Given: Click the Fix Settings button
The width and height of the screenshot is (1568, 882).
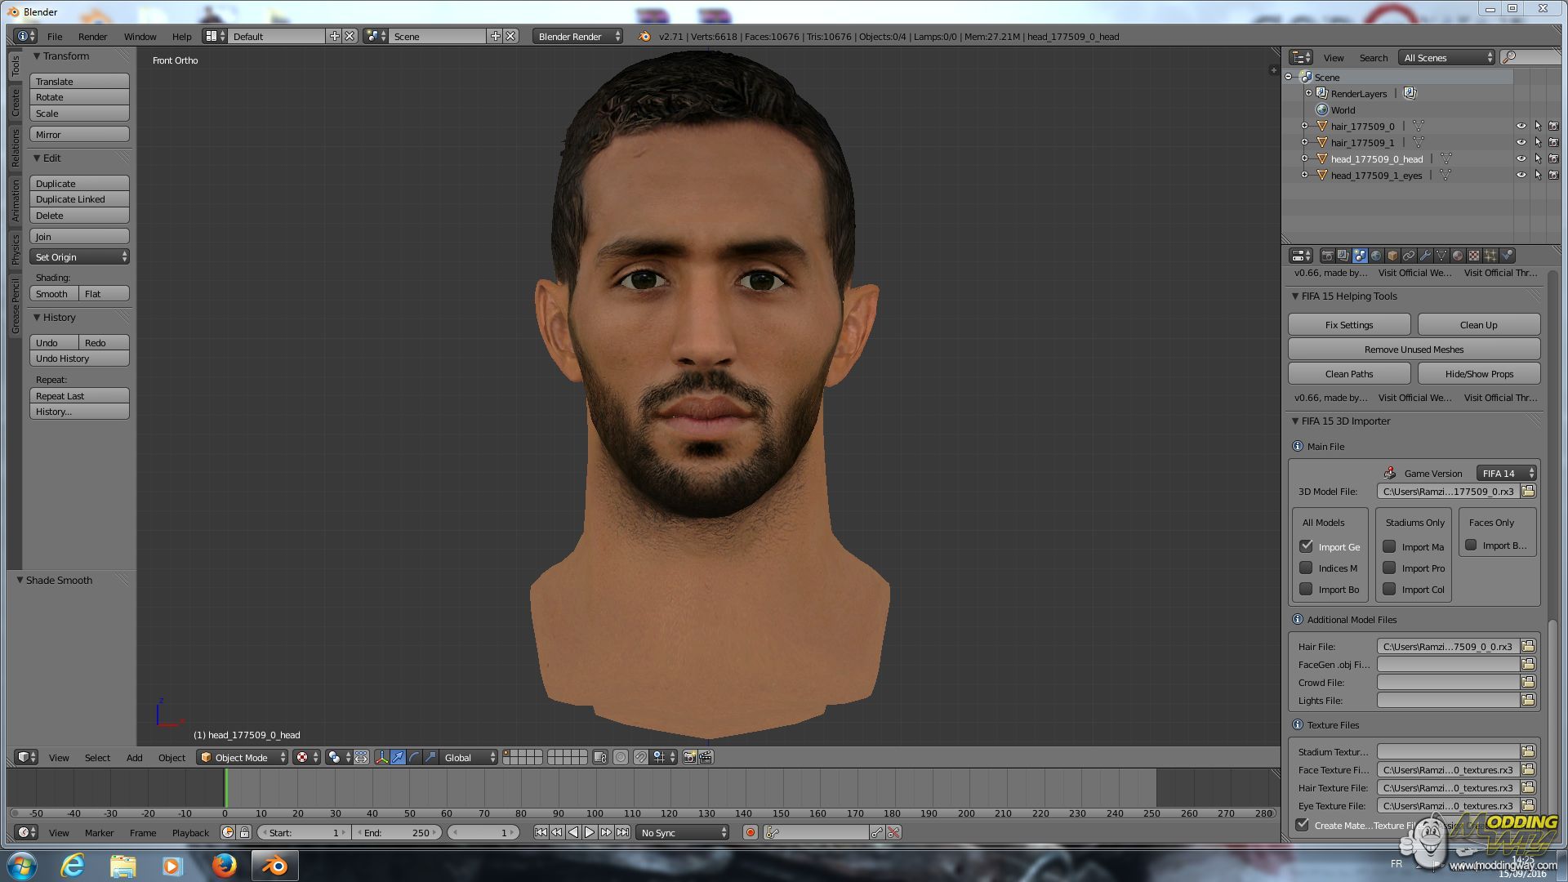Looking at the screenshot, I should (1348, 324).
